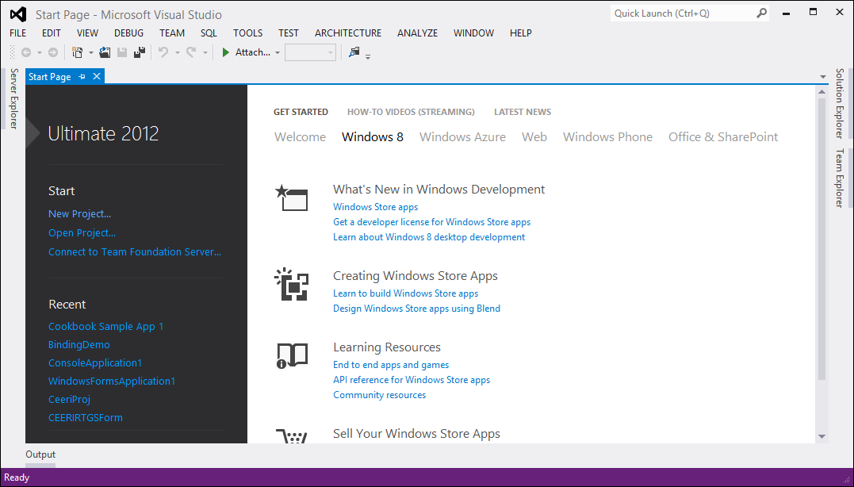The height and width of the screenshot is (487, 854).
Task: Open the New Project dropdown arrow
Action: [x=91, y=53]
